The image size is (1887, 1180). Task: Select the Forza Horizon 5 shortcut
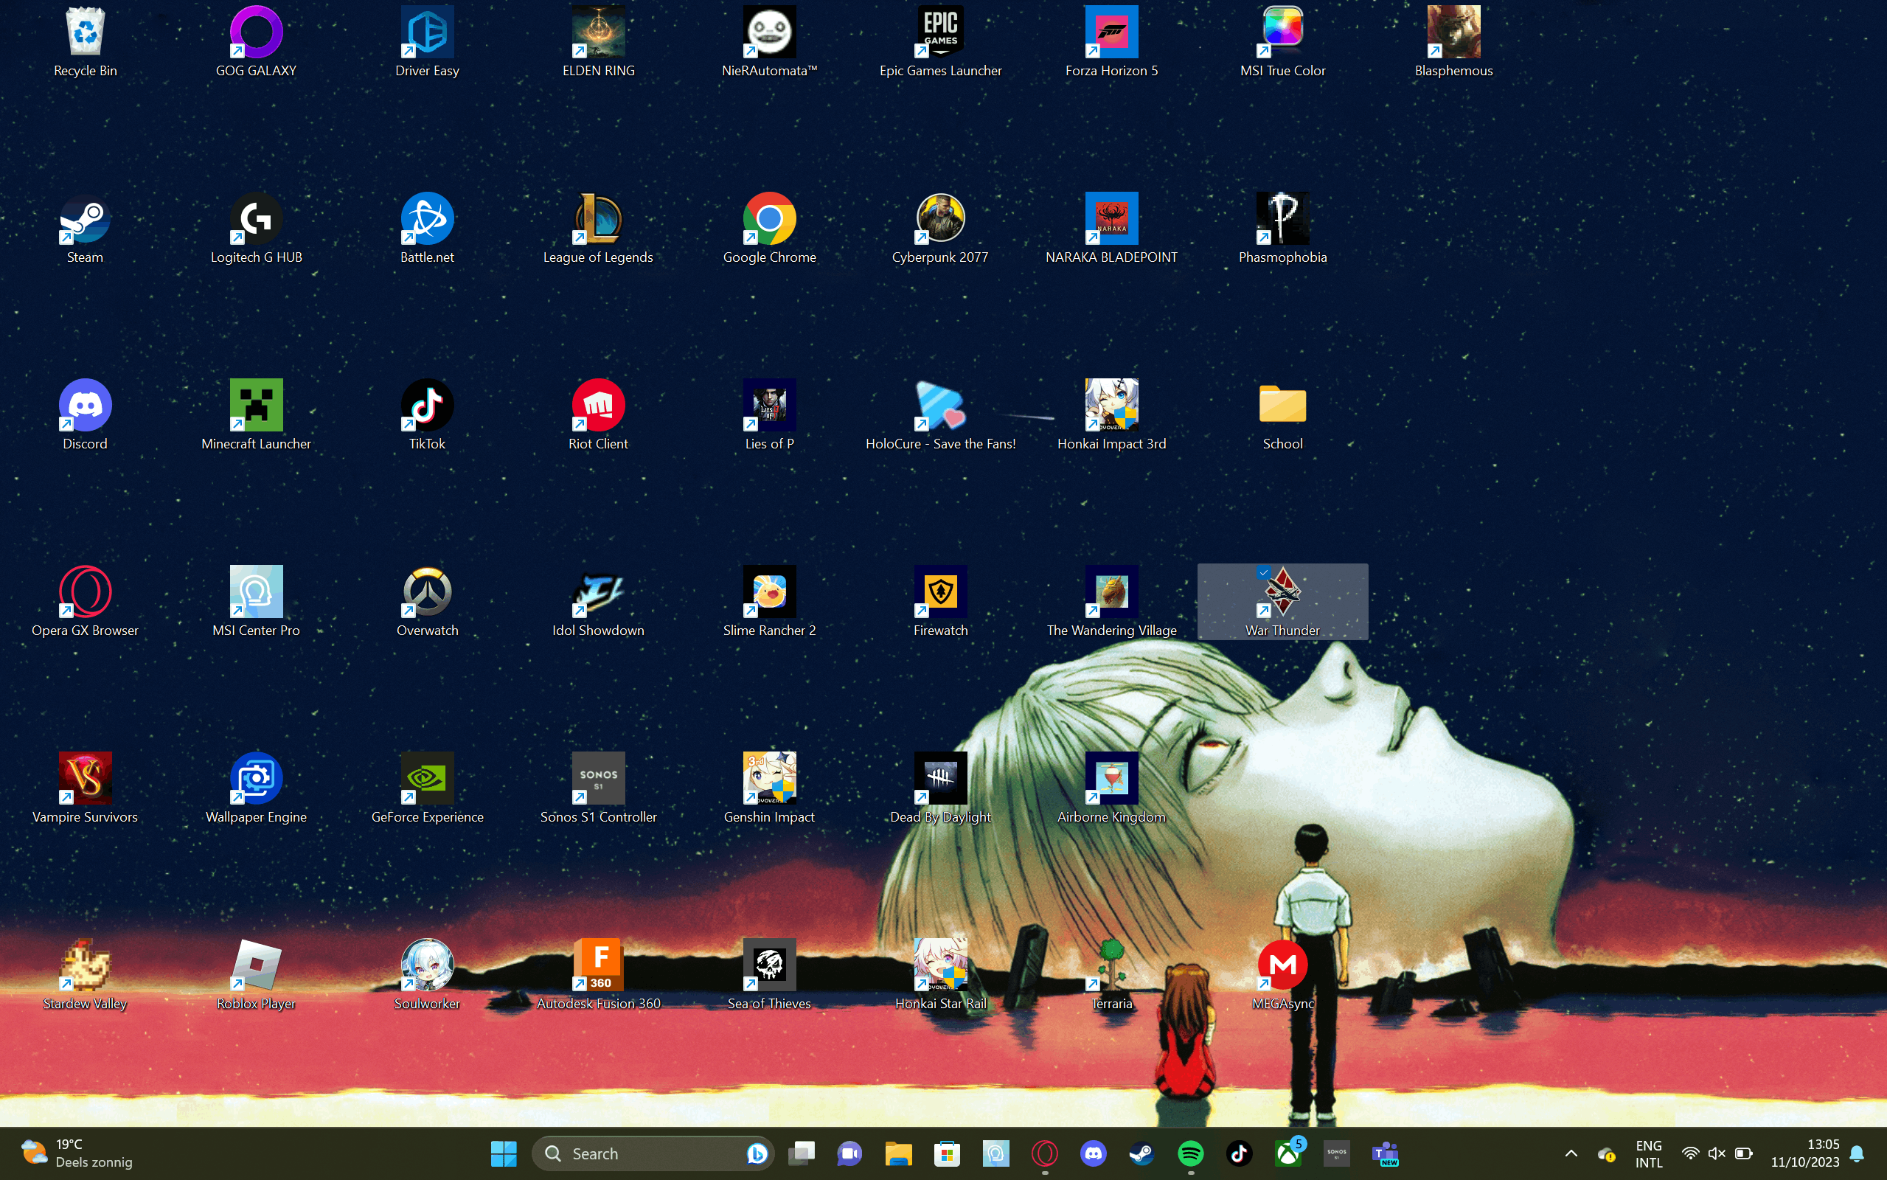(x=1111, y=41)
